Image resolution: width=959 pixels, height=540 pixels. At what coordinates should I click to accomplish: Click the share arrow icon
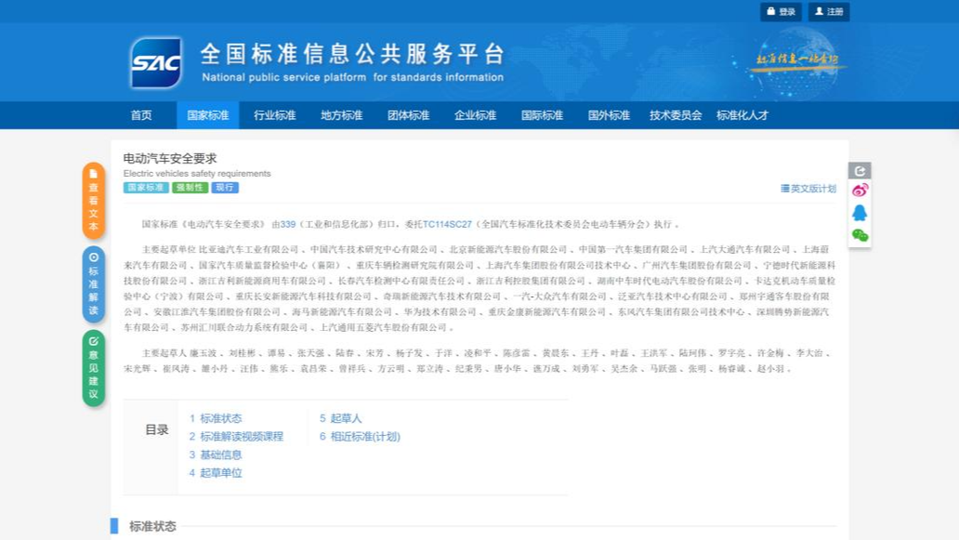(860, 171)
